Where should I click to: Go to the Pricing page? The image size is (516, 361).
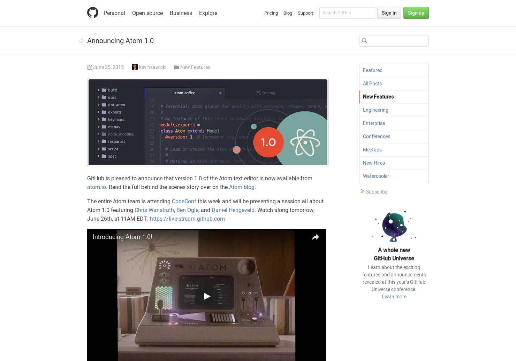tap(271, 13)
